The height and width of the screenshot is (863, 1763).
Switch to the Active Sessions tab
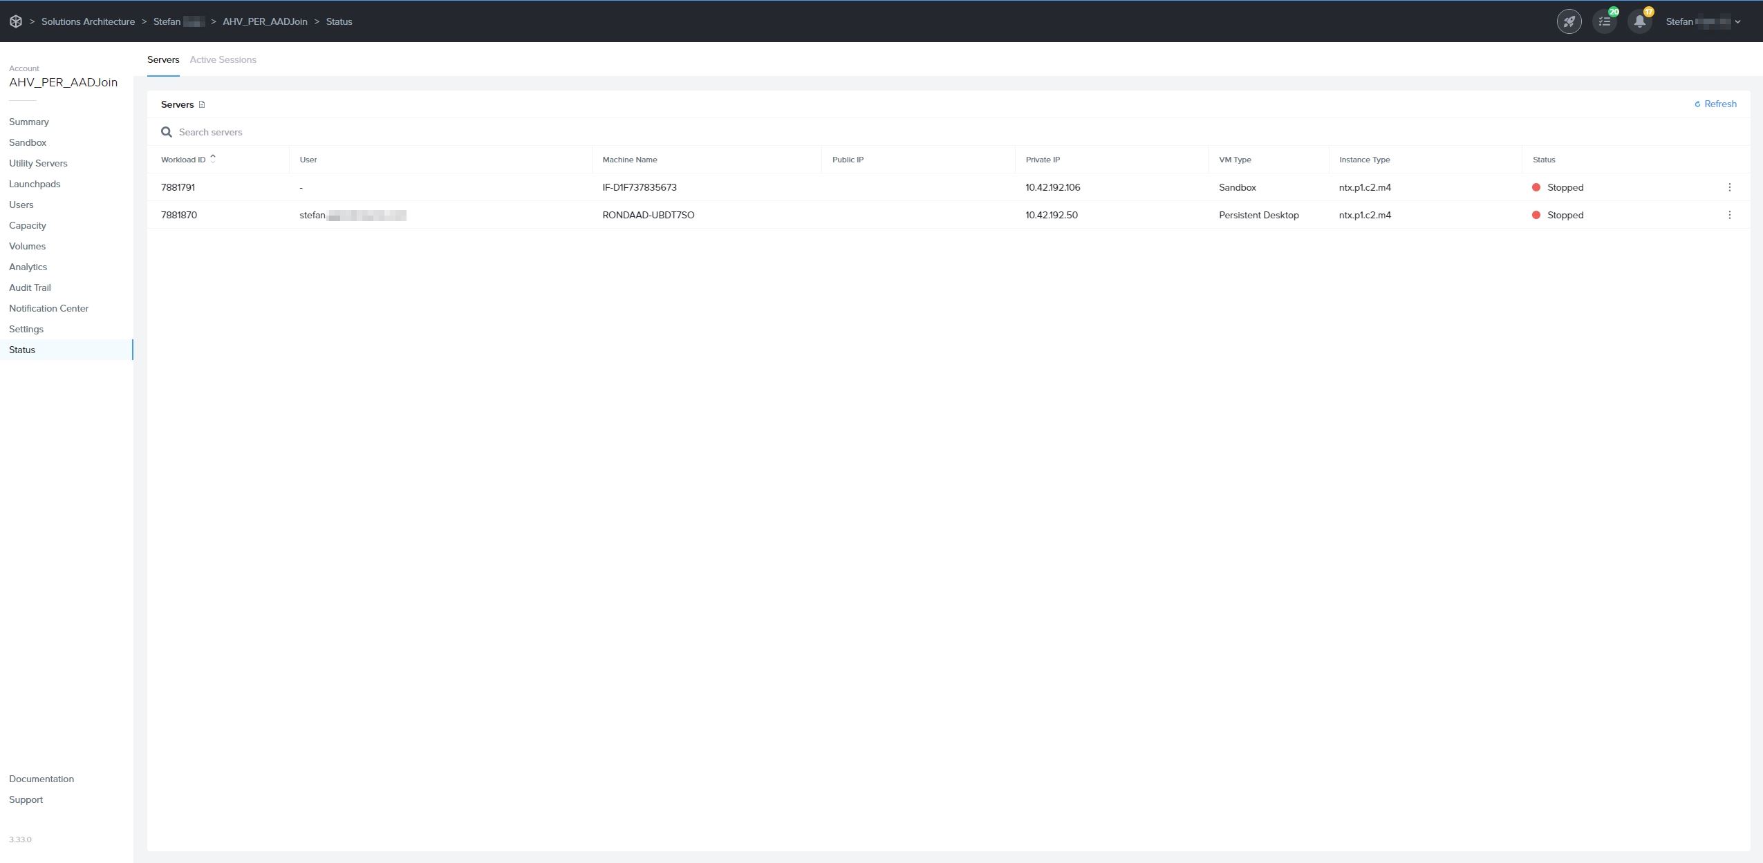223,59
